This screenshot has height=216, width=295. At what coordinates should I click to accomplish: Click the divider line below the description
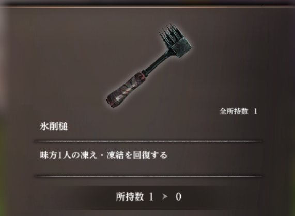[149, 176]
